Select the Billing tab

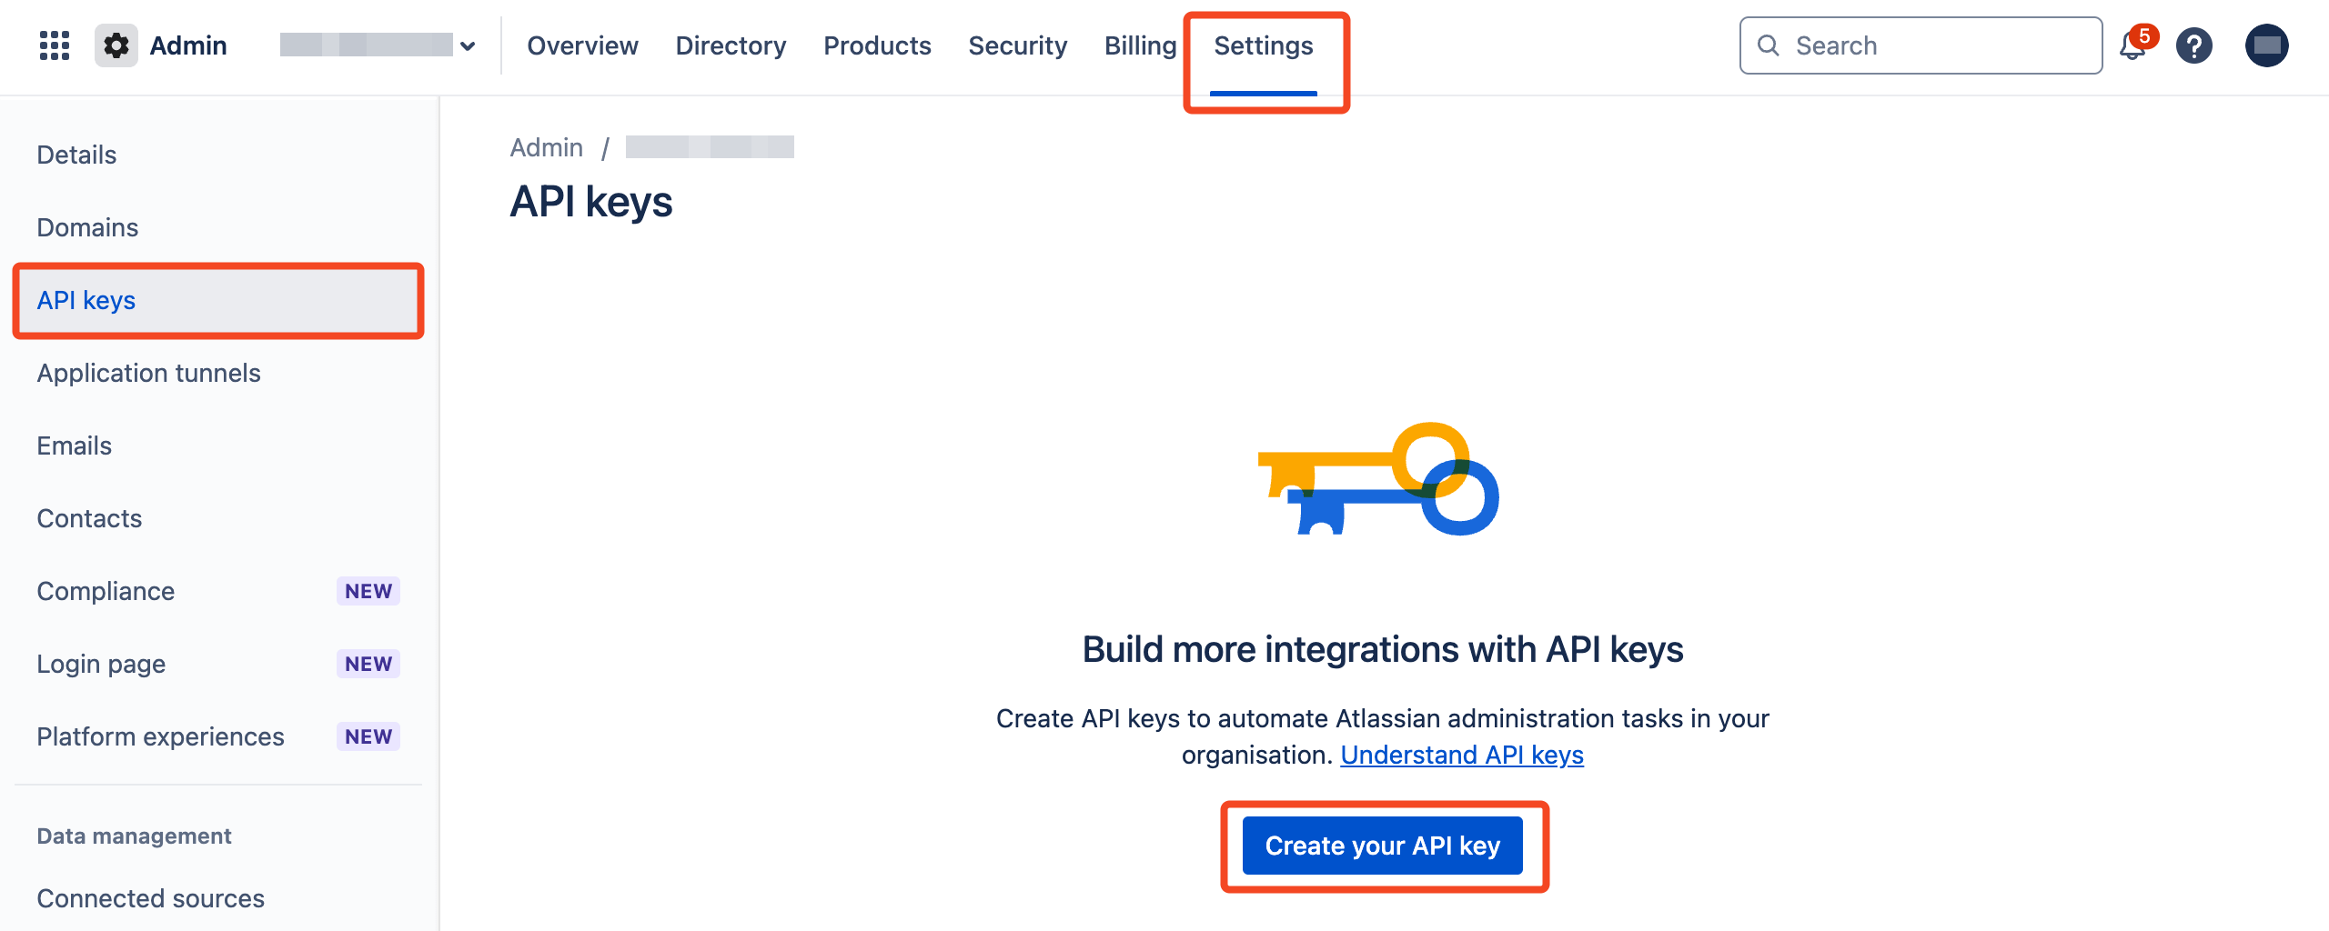(x=1140, y=45)
